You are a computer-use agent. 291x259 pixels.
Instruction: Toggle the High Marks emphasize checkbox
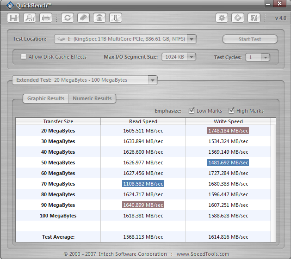[x=231, y=111]
